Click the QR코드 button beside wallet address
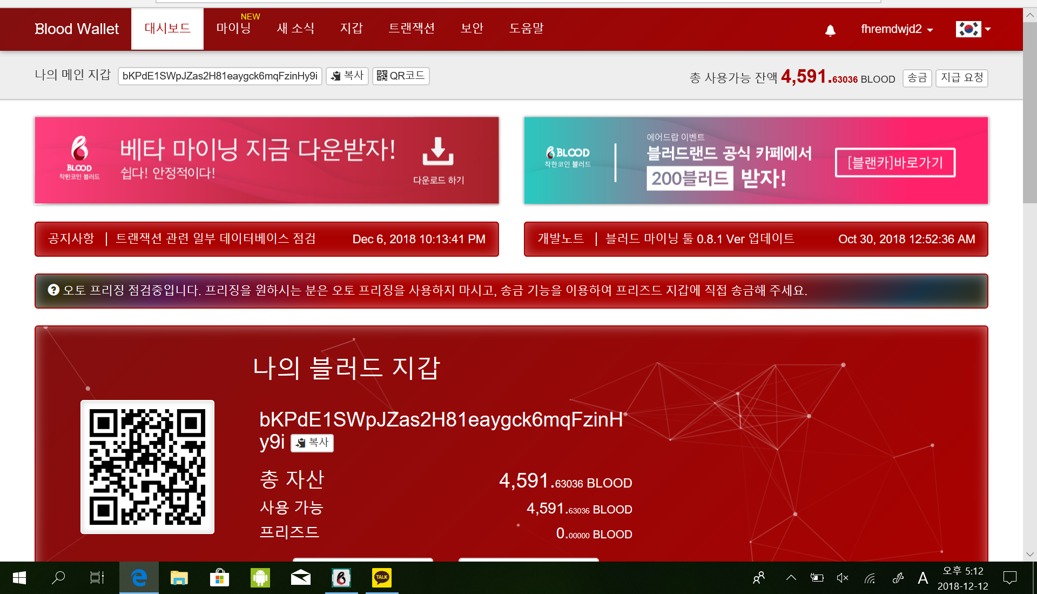This screenshot has width=1037, height=594. (401, 76)
